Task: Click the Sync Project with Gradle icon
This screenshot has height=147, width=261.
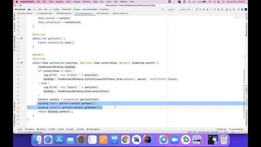Action: tap(227, 9)
